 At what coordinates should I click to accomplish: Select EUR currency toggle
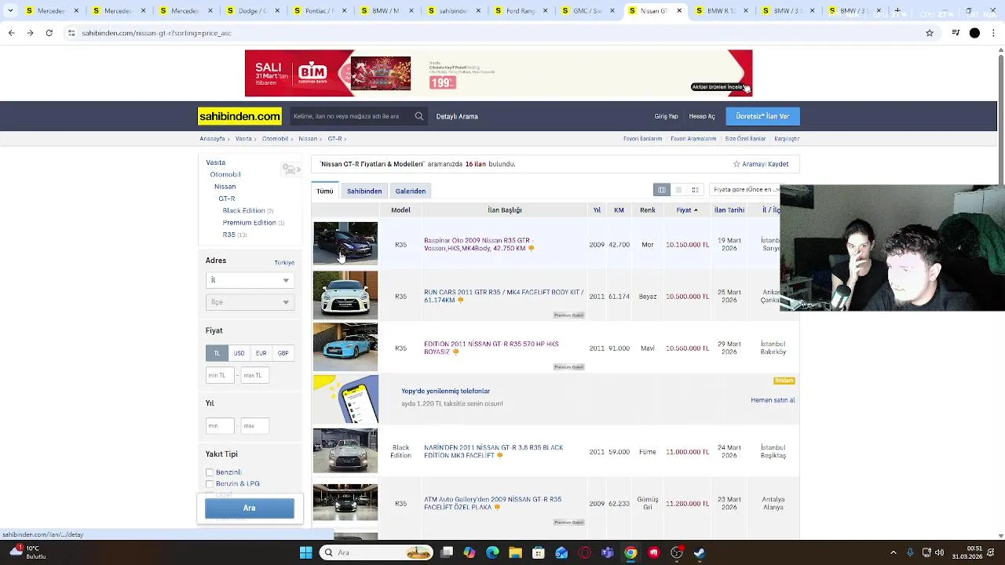(x=261, y=353)
